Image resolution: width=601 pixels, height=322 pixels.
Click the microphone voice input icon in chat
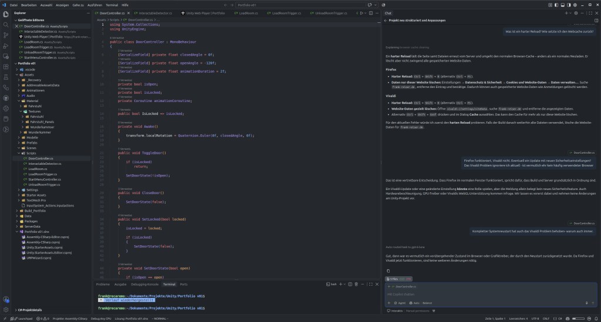pyautogui.click(x=586, y=303)
